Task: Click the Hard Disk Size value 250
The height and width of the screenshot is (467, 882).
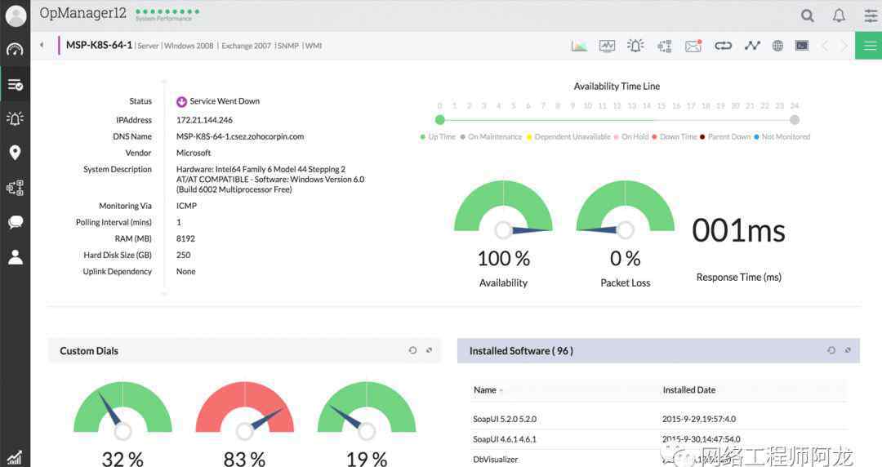Action: 184,255
